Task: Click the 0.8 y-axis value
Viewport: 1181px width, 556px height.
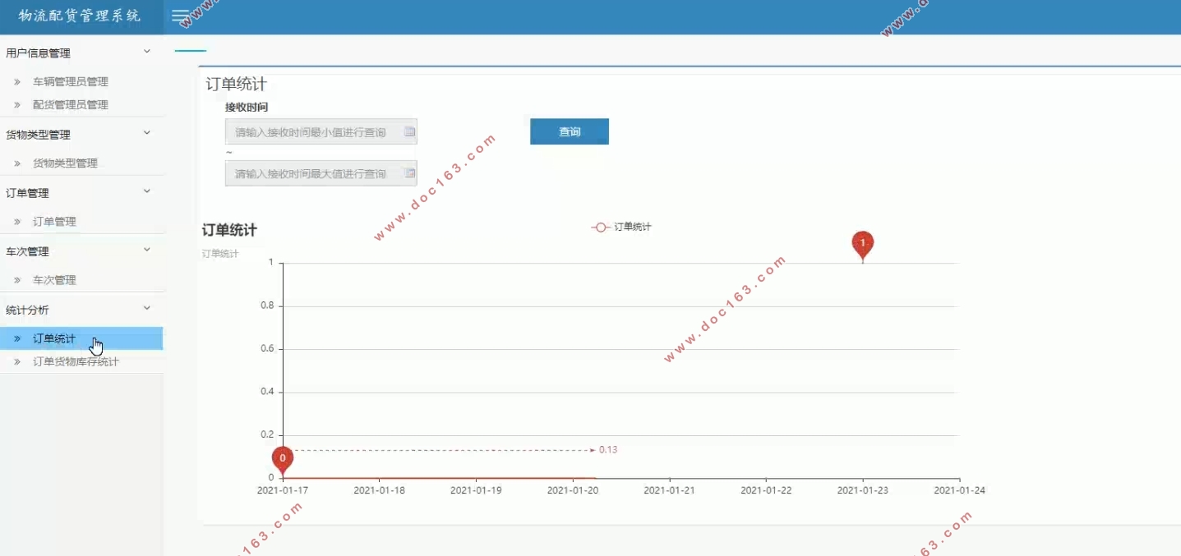Action: (266, 306)
